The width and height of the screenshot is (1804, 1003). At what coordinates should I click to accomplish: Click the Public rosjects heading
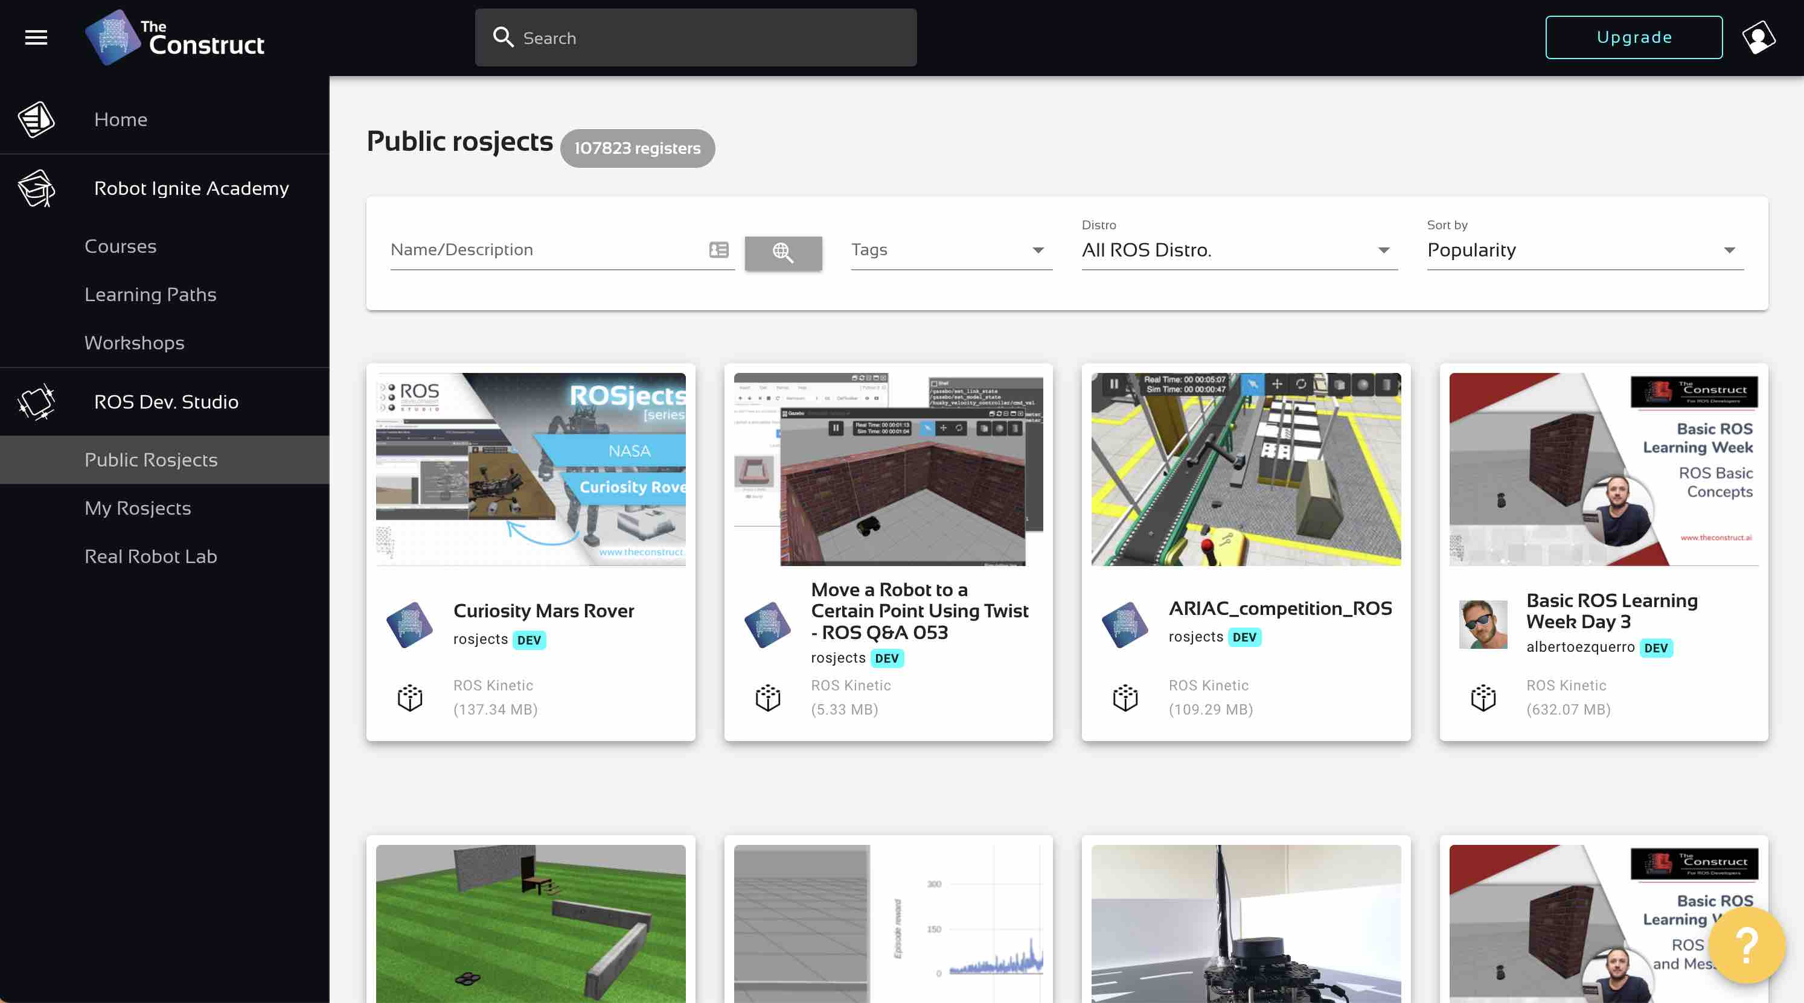(460, 142)
